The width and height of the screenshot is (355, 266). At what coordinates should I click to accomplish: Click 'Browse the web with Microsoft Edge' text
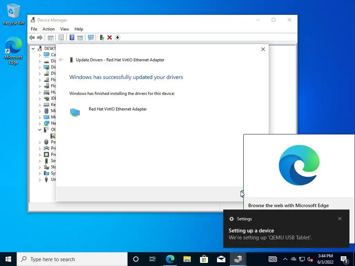(x=288, y=205)
